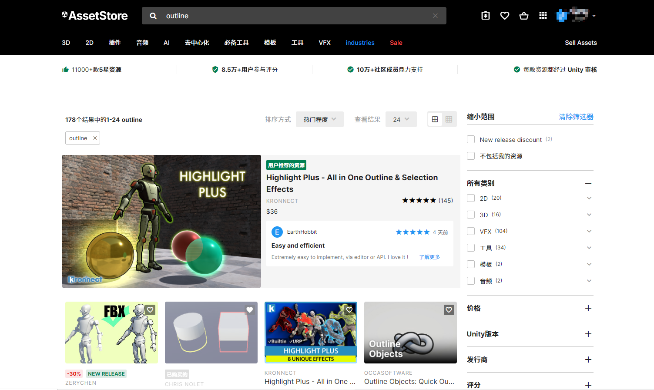The width and height of the screenshot is (654, 390).
Task: Open the 工具 nav menu in header
Action: point(298,43)
